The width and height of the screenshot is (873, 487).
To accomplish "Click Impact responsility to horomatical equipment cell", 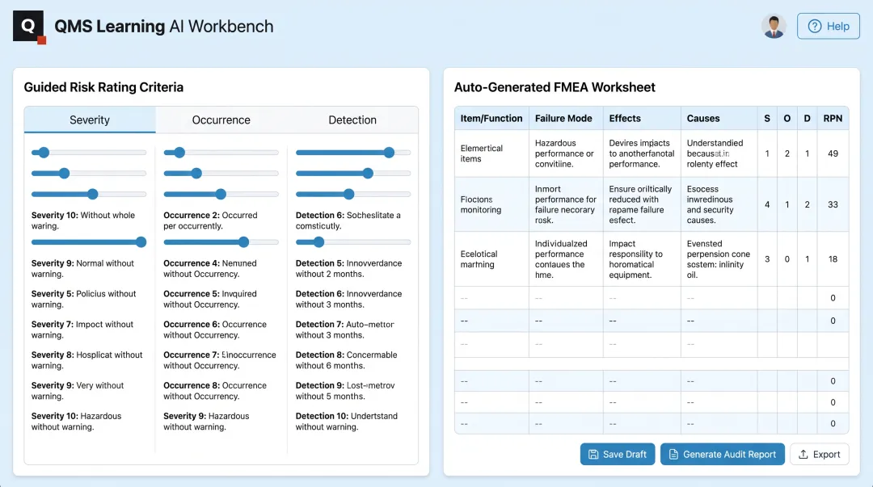I will pos(642,259).
